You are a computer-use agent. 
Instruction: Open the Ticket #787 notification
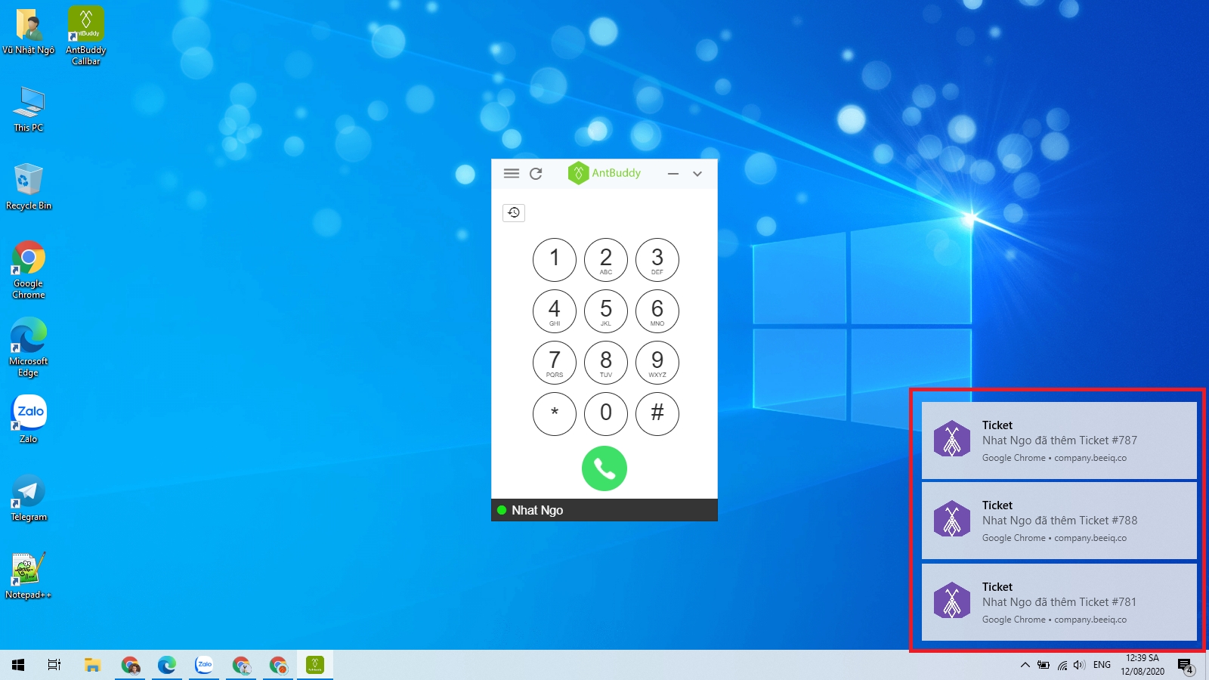point(1058,440)
